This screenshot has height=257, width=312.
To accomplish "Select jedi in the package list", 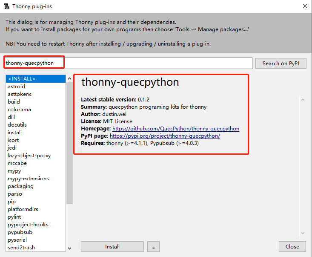I will (36, 148).
